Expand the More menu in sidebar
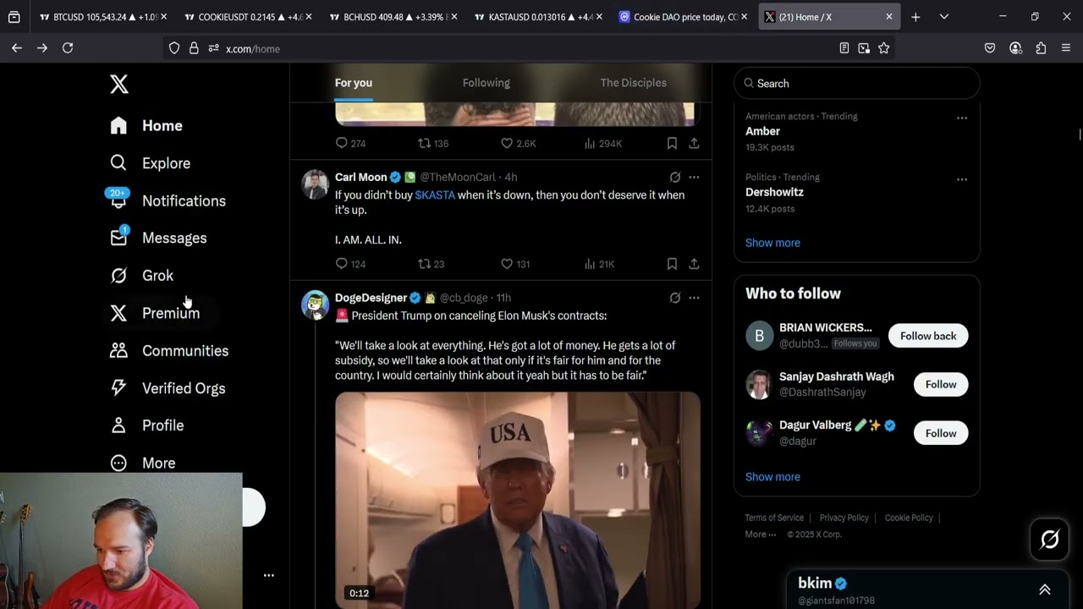The image size is (1083, 609). (143, 463)
